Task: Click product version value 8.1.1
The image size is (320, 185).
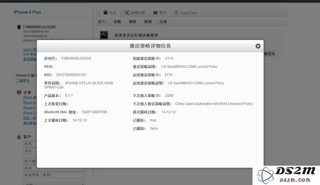Action: pyautogui.click(x=69, y=96)
